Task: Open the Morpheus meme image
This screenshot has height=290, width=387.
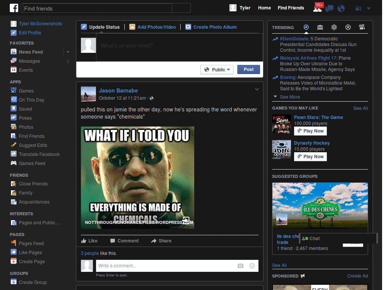Action: click(138, 177)
